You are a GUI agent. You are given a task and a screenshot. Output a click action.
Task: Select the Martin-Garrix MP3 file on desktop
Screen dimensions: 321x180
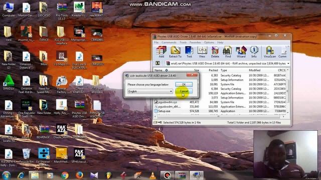(26, 9)
